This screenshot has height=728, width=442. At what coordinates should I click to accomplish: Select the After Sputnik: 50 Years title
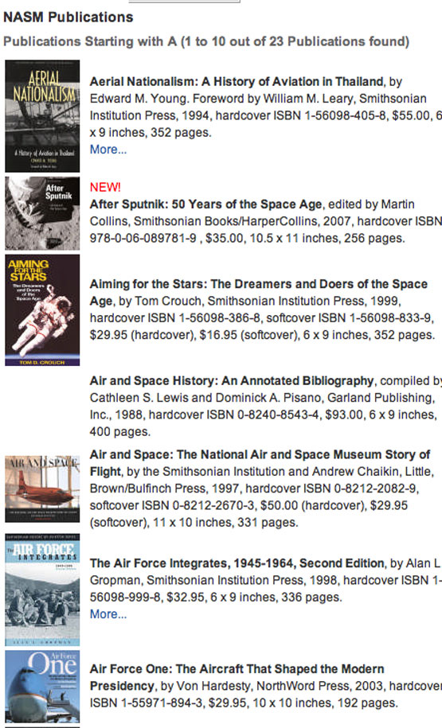tap(206, 204)
